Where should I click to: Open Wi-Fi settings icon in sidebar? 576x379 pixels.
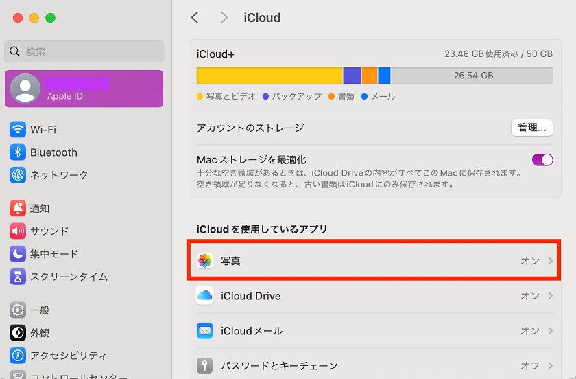[x=18, y=130]
